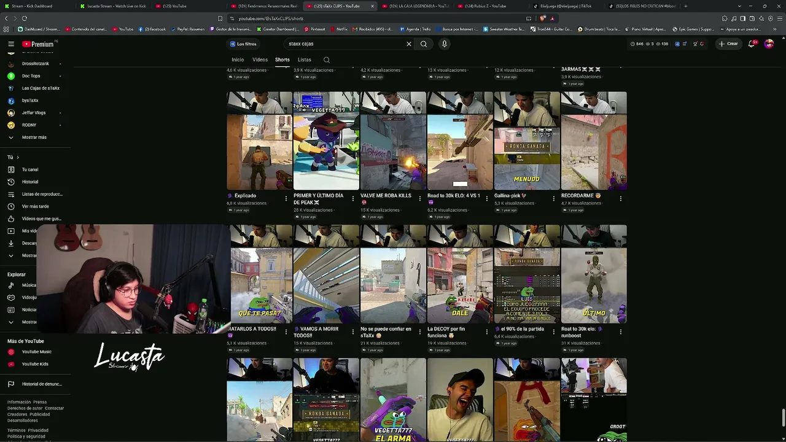Open more options for PRIMER Y ÚLTIMO DÍA short
This screenshot has width=786, height=442.
[353, 198]
